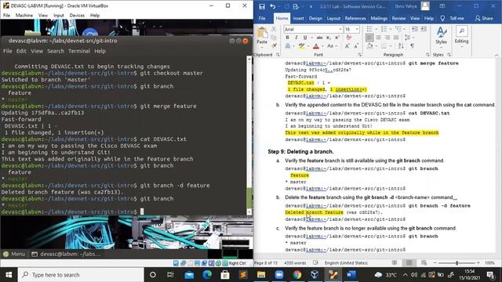The height and width of the screenshot is (282, 502).
Task: Toggle italic formatting
Action: click(x=296, y=38)
